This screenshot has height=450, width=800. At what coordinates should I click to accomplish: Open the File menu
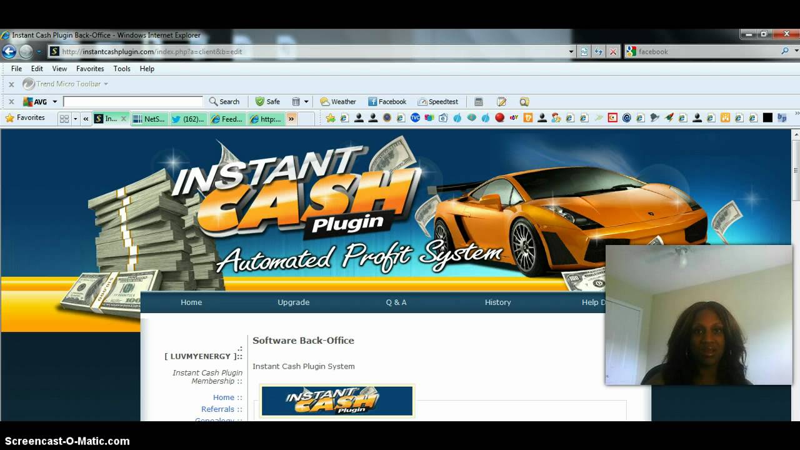point(16,69)
